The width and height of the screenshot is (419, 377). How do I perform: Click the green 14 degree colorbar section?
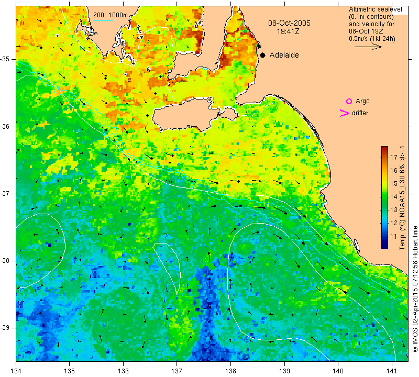(384, 196)
